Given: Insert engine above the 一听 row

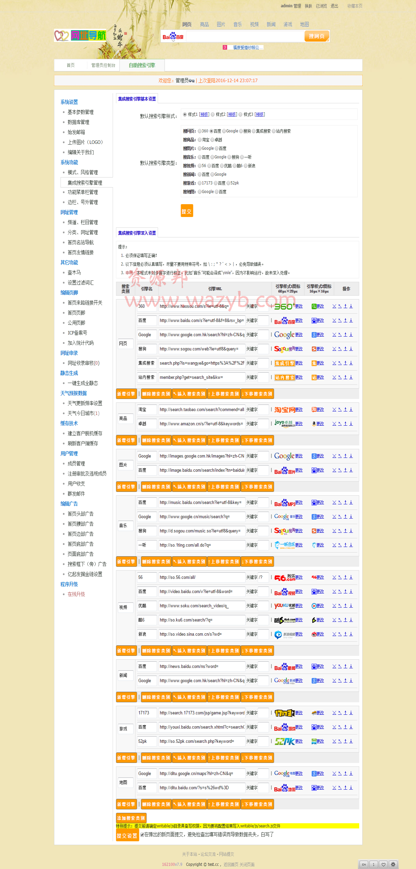Looking at the screenshot, I should tap(340, 545).
